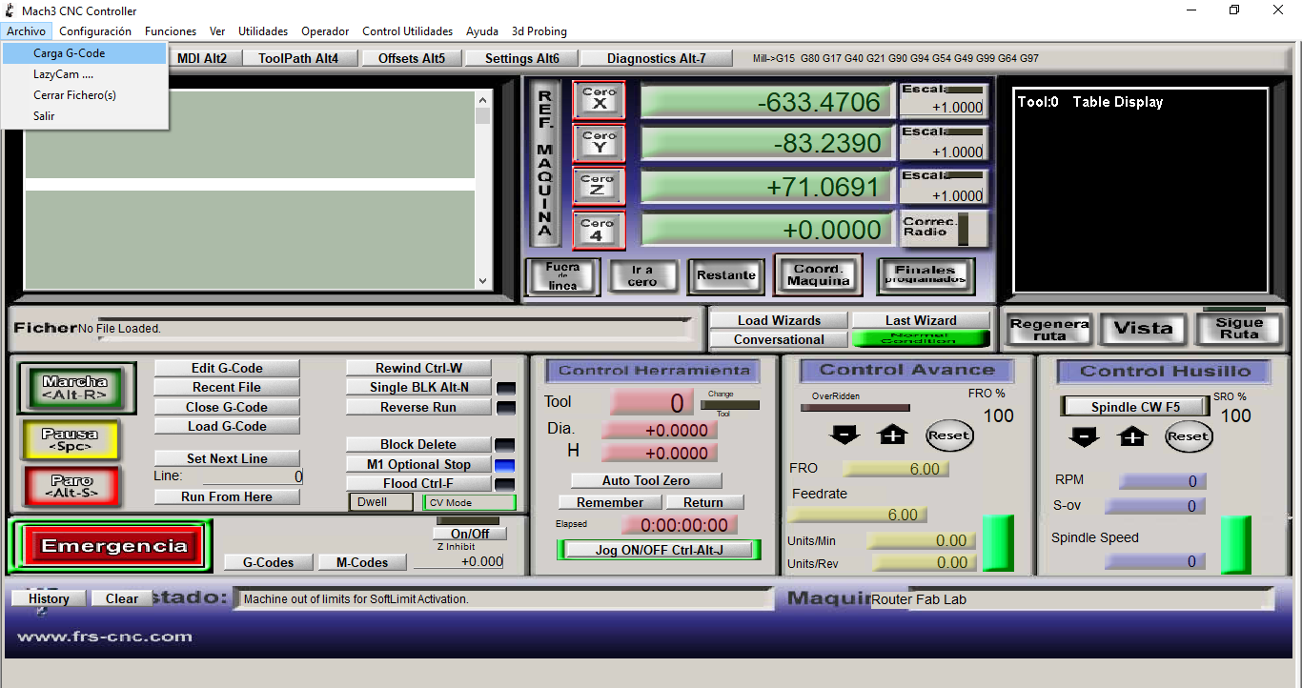Toggle M1 Optional Stop
1302x688 pixels.
tap(419, 464)
